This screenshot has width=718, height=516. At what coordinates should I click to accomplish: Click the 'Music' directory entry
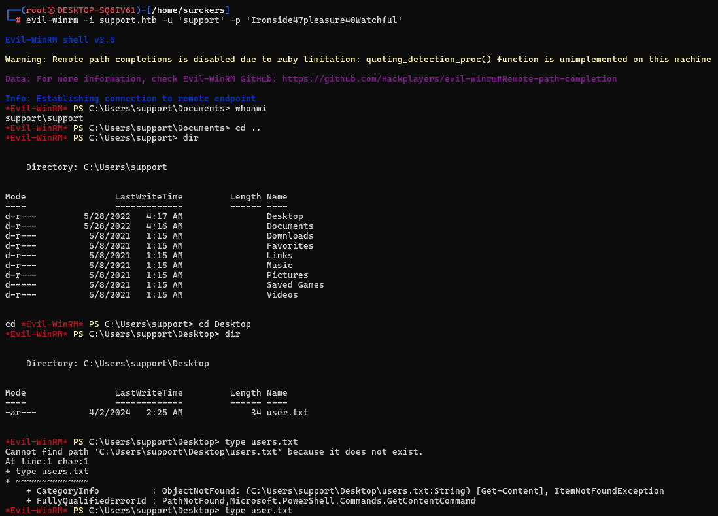pyautogui.click(x=279, y=265)
